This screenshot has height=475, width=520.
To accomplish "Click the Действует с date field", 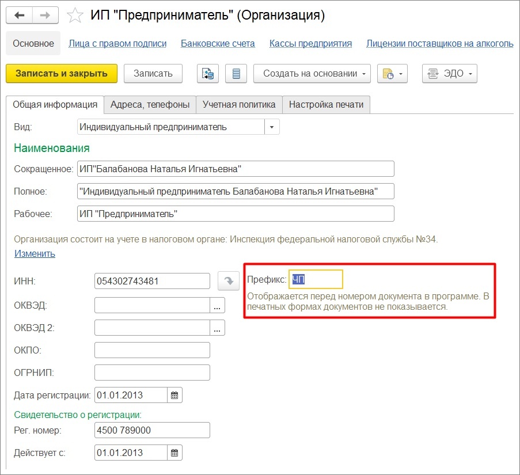I will 131,453.
